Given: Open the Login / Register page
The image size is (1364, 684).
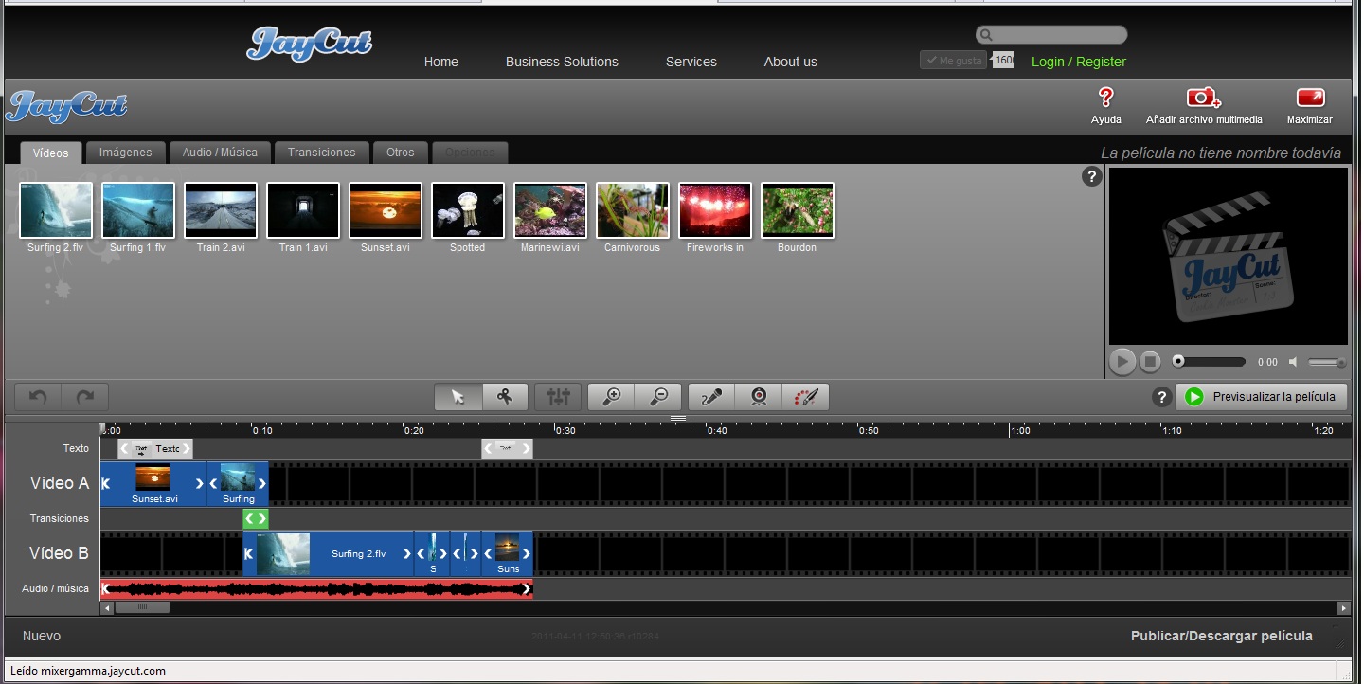Looking at the screenshot, I should tap(1078, 62).
